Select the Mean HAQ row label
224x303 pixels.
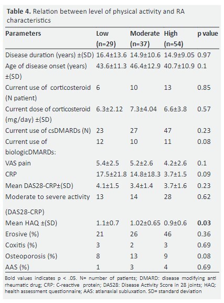[x=31, y=223]
